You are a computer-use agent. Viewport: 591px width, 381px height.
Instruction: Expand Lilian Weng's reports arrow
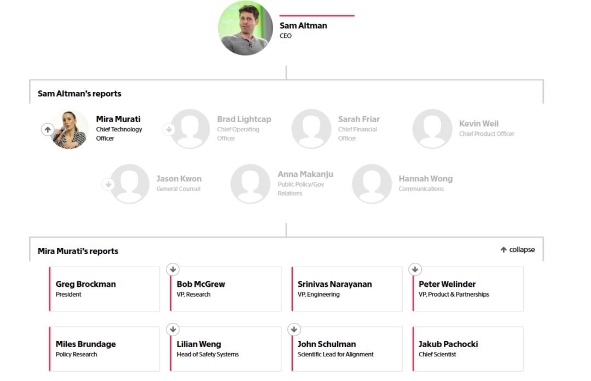[x=173, y=329]
